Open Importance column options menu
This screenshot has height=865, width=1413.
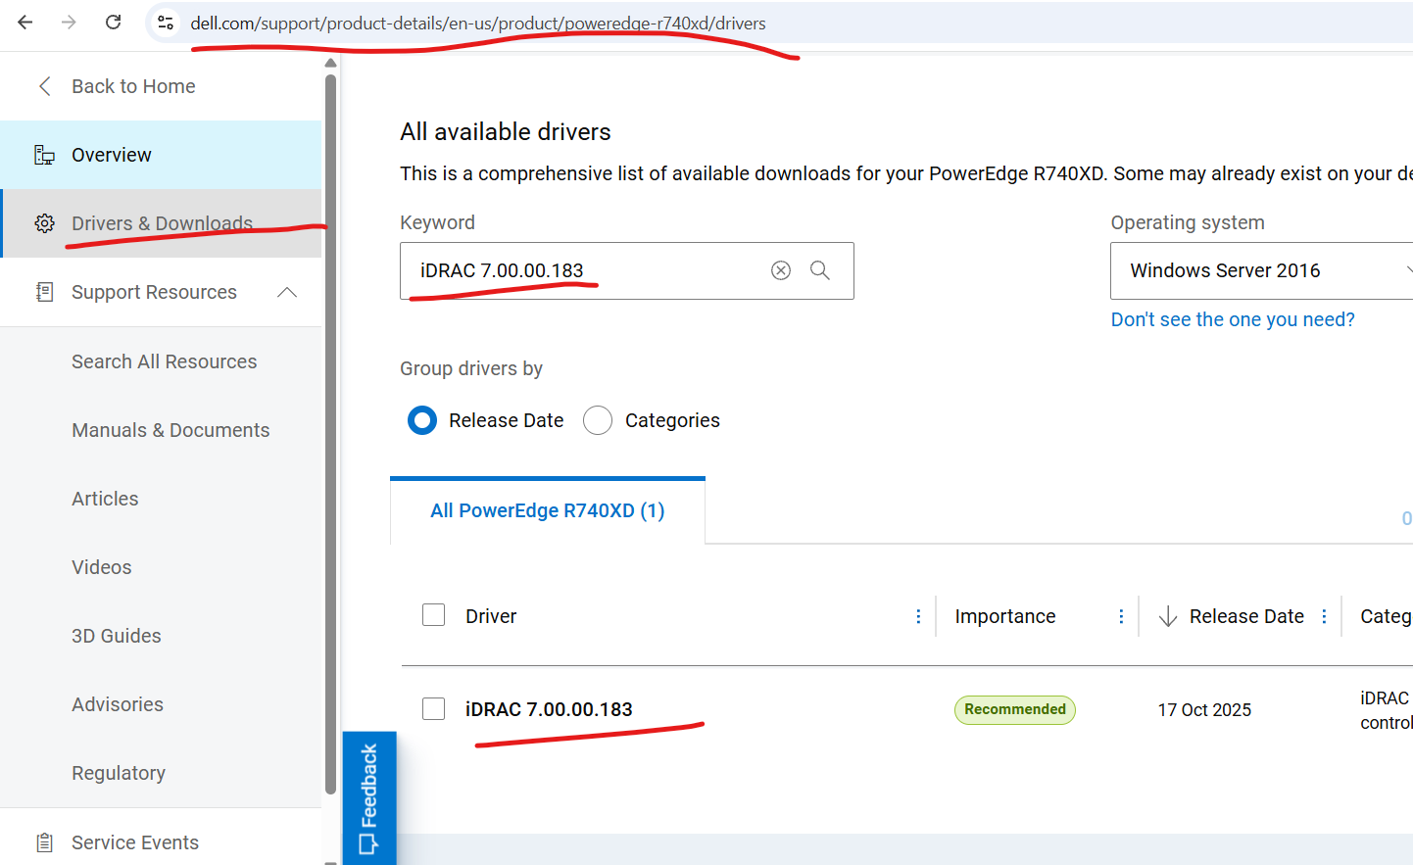[1121, 616]
